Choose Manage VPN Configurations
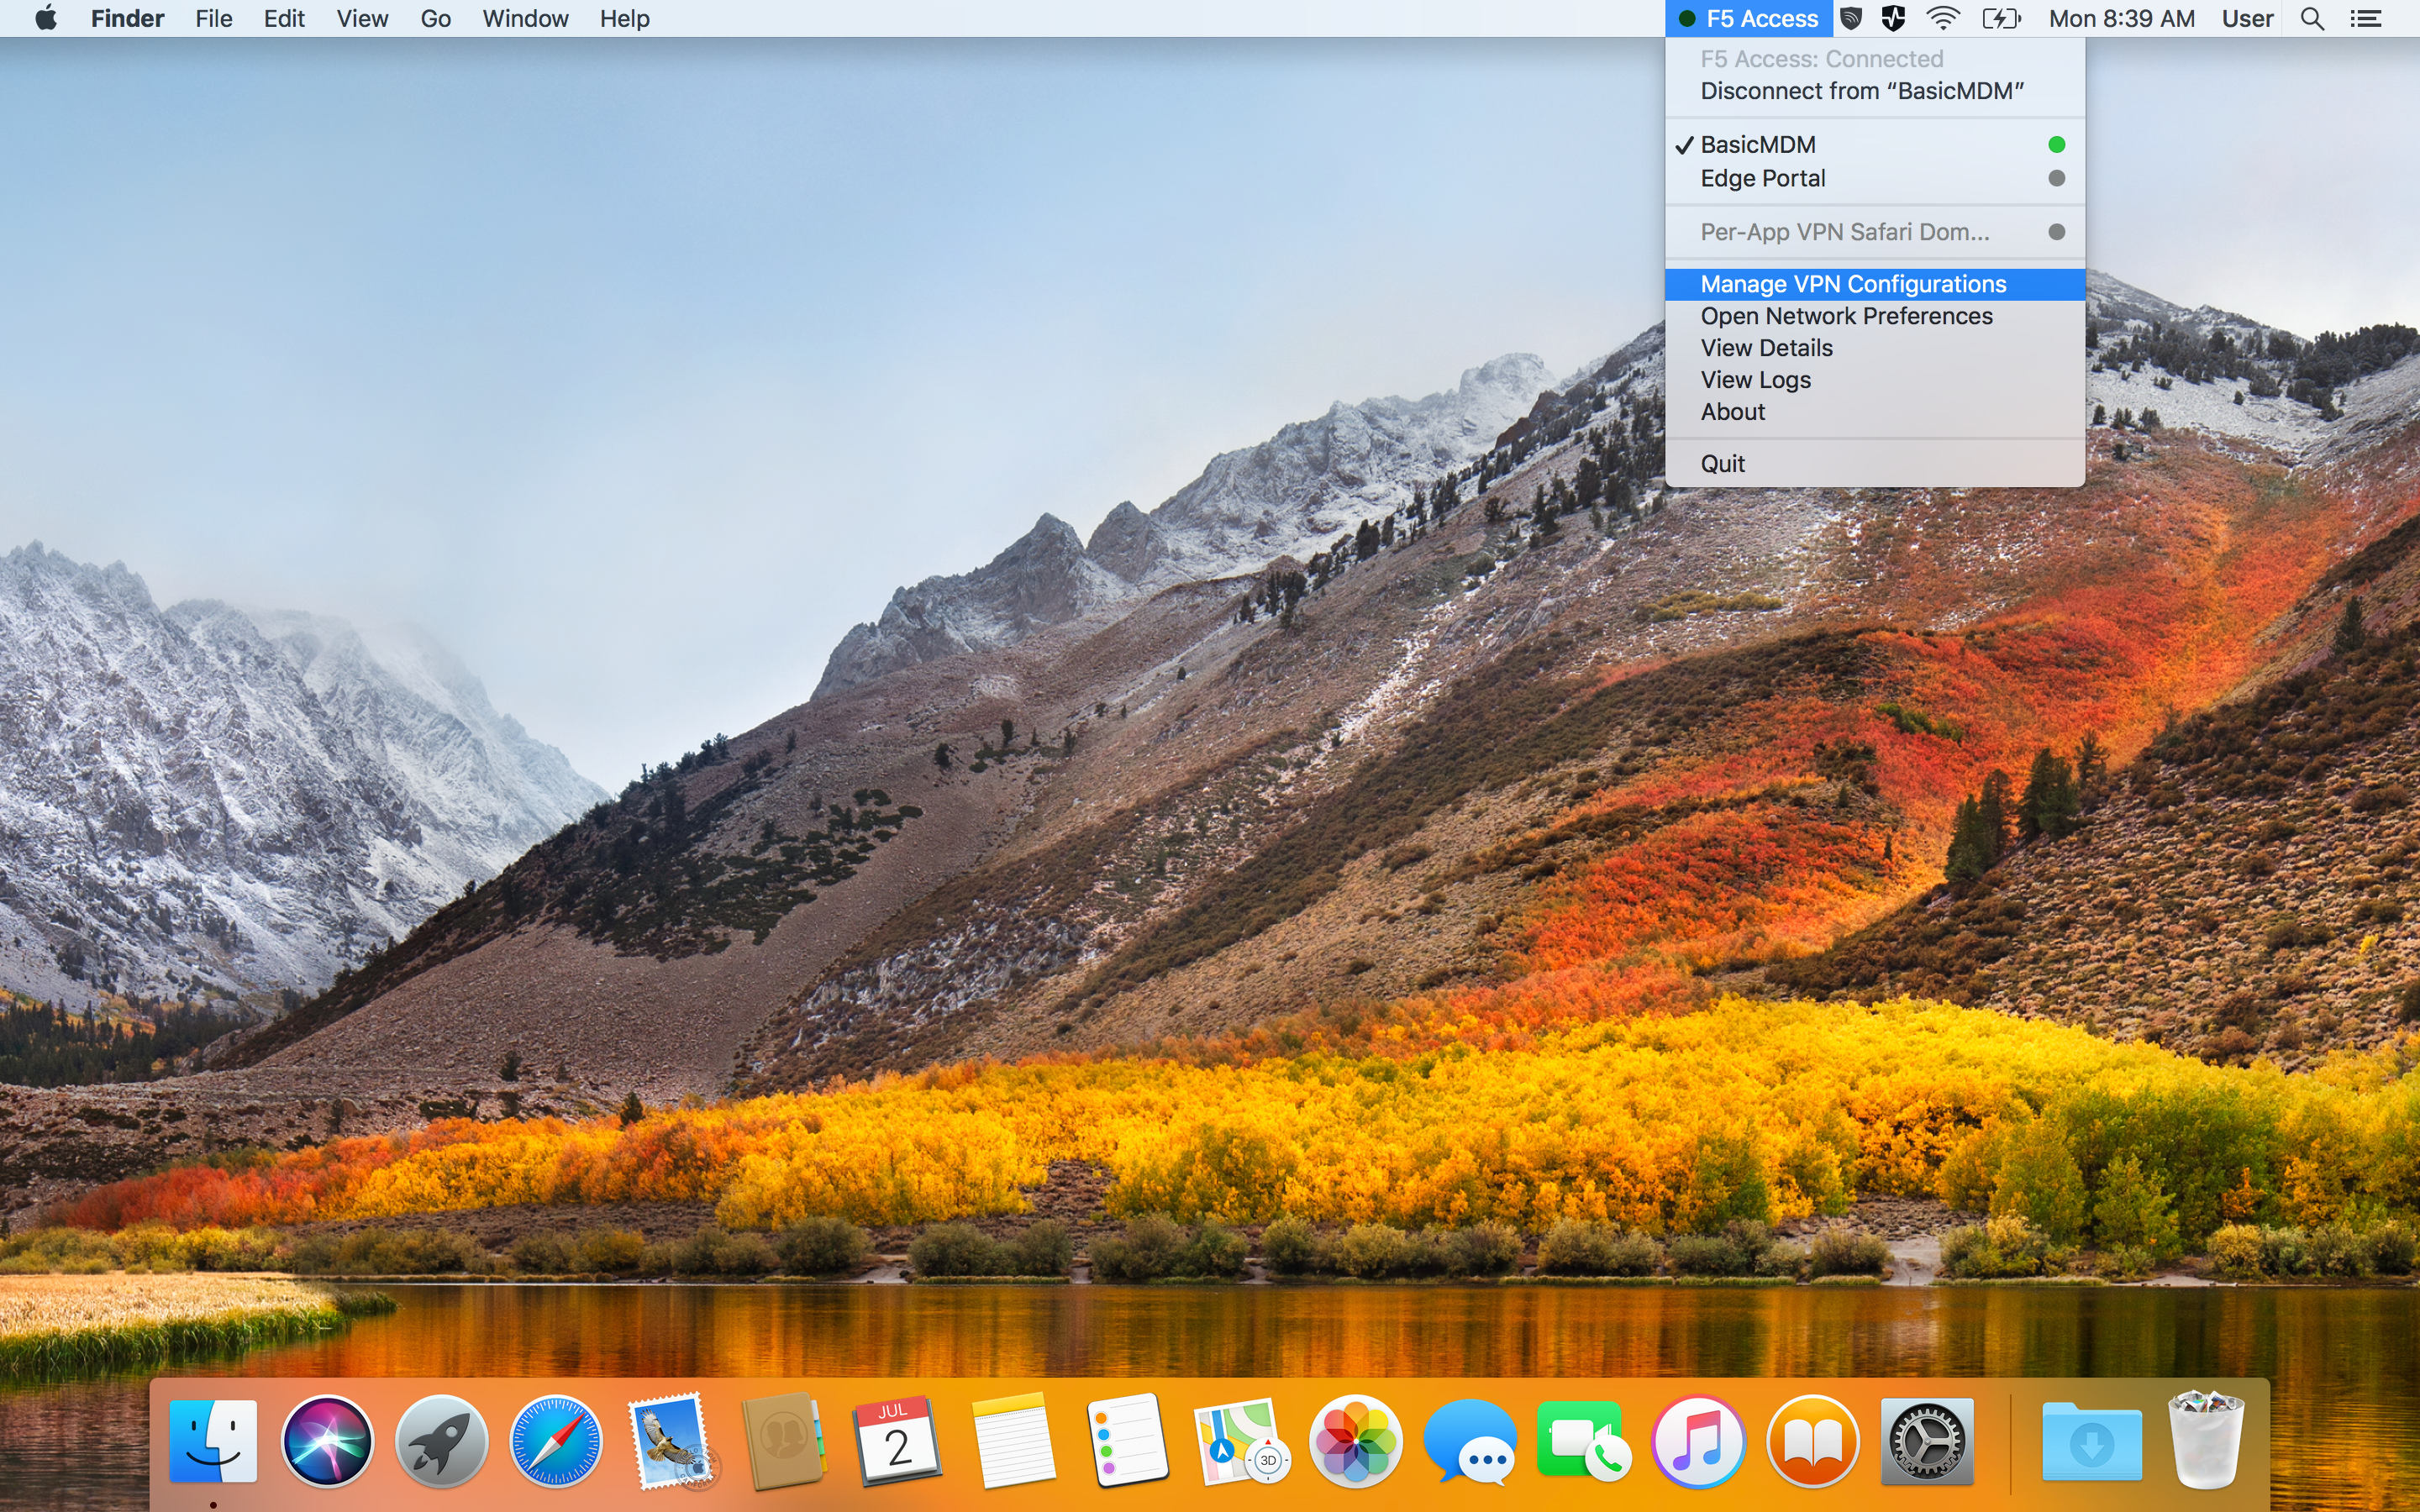Image resolution: width=2420 pixels, height=1512 pixels. 1853,284
